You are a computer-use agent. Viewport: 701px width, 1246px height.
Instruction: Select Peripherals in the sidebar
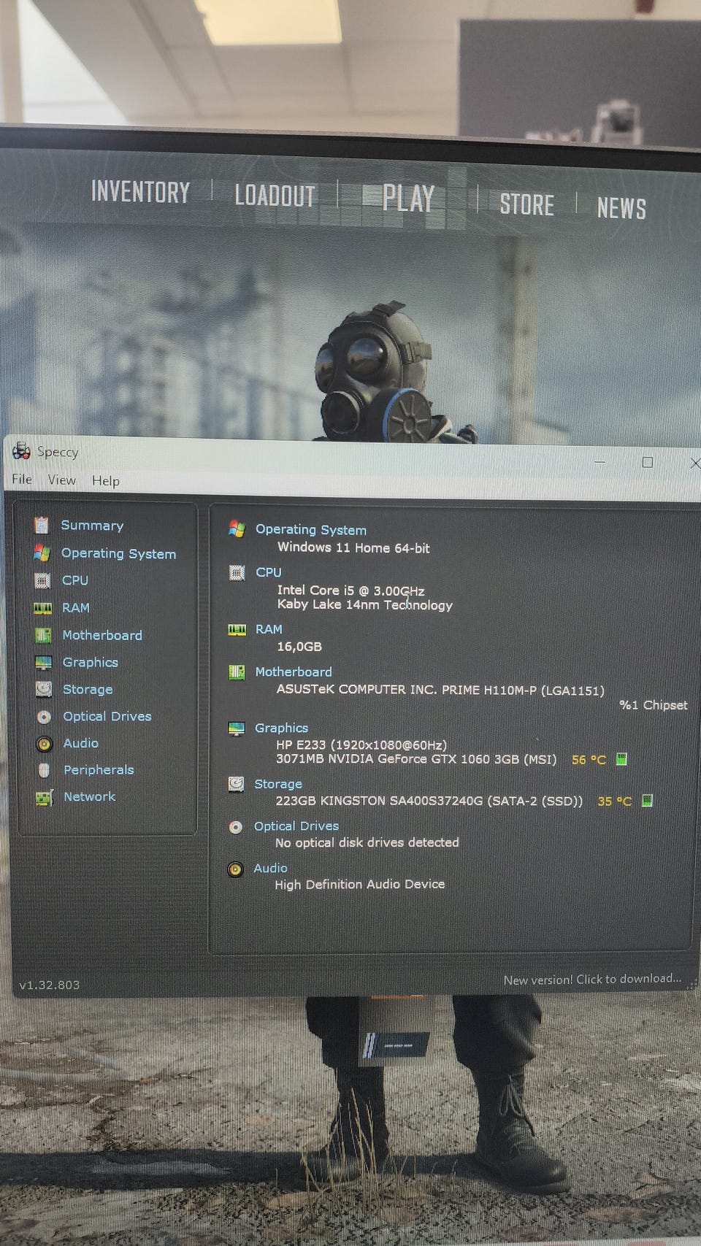point(99,769)
